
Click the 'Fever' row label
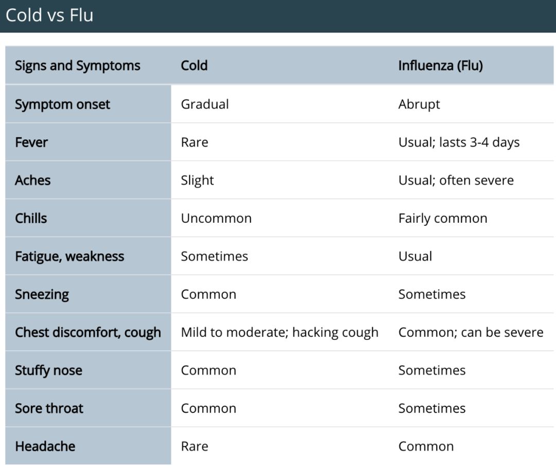[x=31, y=142]
